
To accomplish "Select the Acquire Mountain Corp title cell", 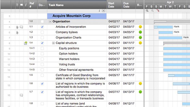I will coord(77,16).
